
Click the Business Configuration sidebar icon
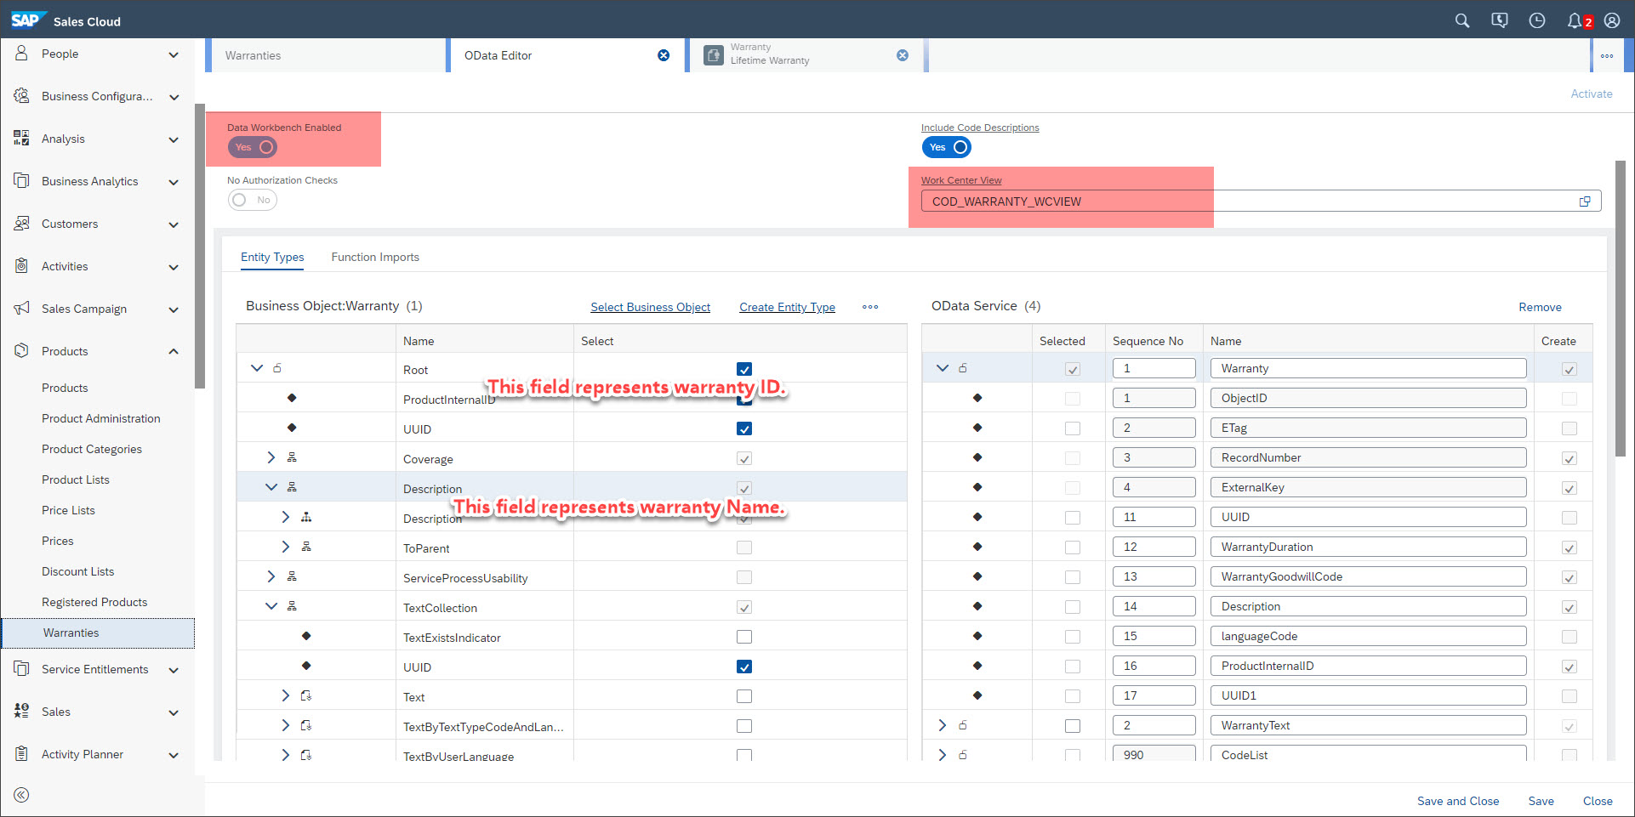pyautogui.click(x=21, y=96)
